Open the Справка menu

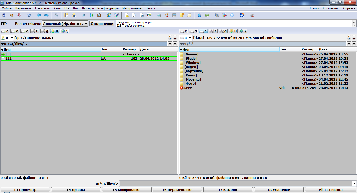[x=349, y=8]
